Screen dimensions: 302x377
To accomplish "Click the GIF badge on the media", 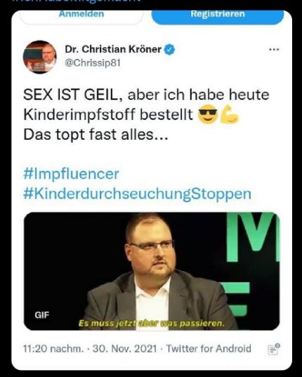I will click(x=42, y=315).
